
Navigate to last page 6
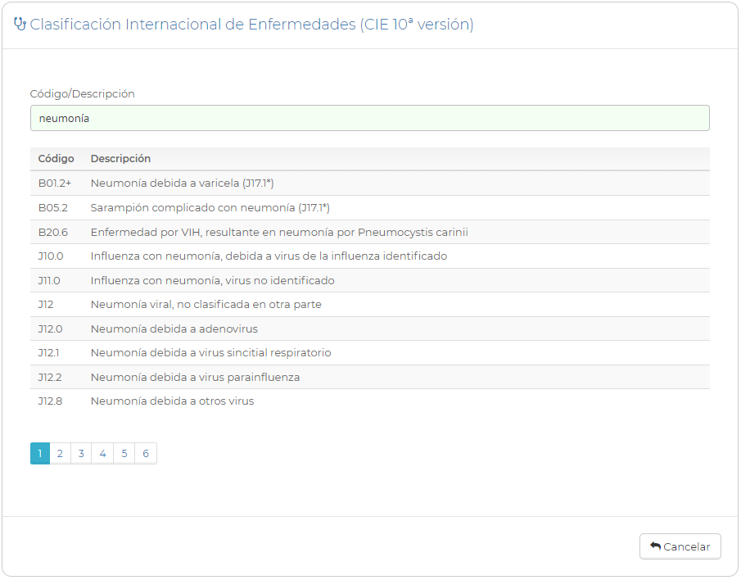[145, 454]
